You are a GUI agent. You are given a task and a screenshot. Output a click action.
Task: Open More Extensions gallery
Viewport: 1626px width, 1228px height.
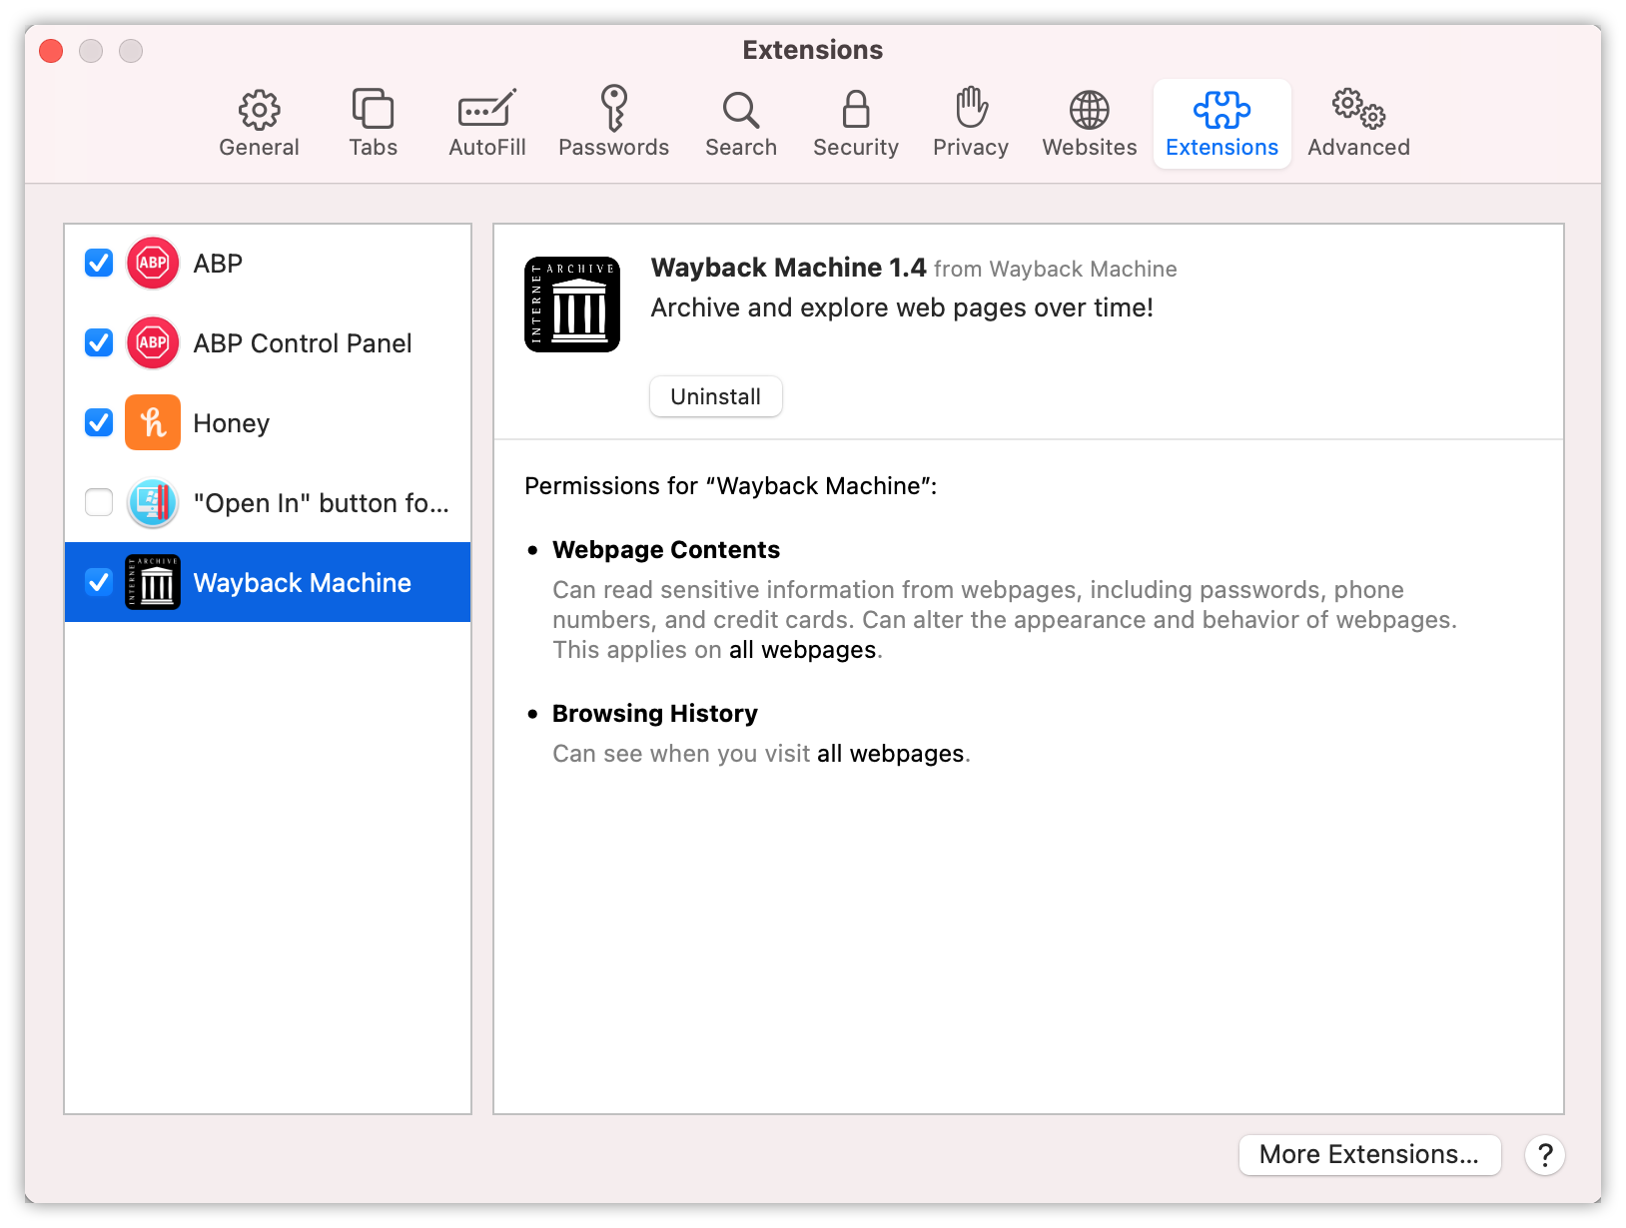[x=1369, y=1154]
